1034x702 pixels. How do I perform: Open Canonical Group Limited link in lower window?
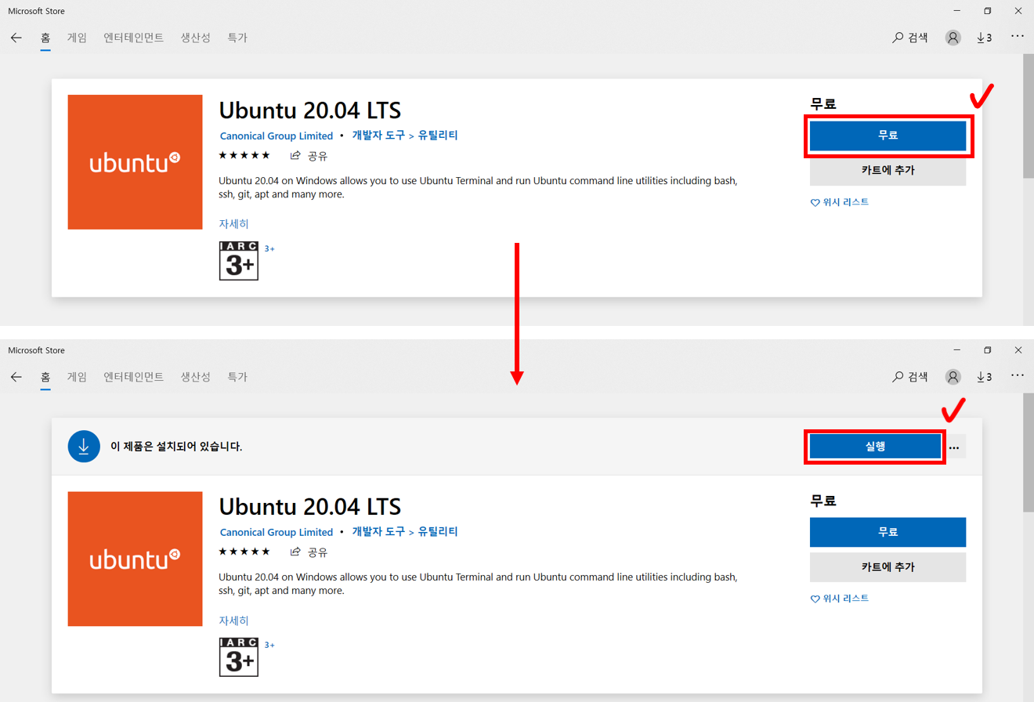(277, 532)
